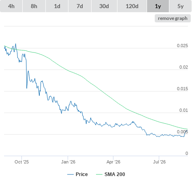
Task: Toggle the Price series in legend
Action: click(x=82, y=174)
